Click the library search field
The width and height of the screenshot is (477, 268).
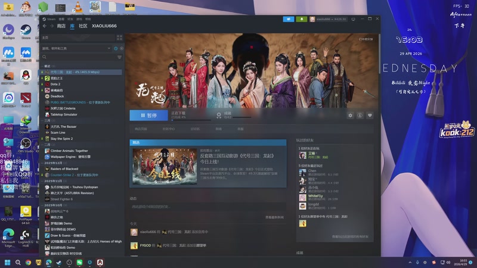tap(79, 57)
